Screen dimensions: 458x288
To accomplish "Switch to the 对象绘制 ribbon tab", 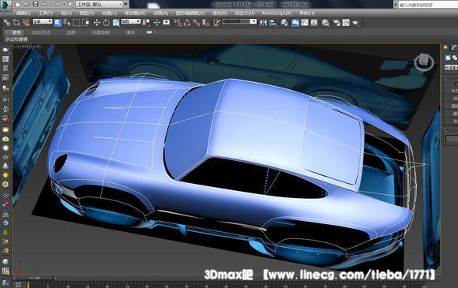I will 101,32.
